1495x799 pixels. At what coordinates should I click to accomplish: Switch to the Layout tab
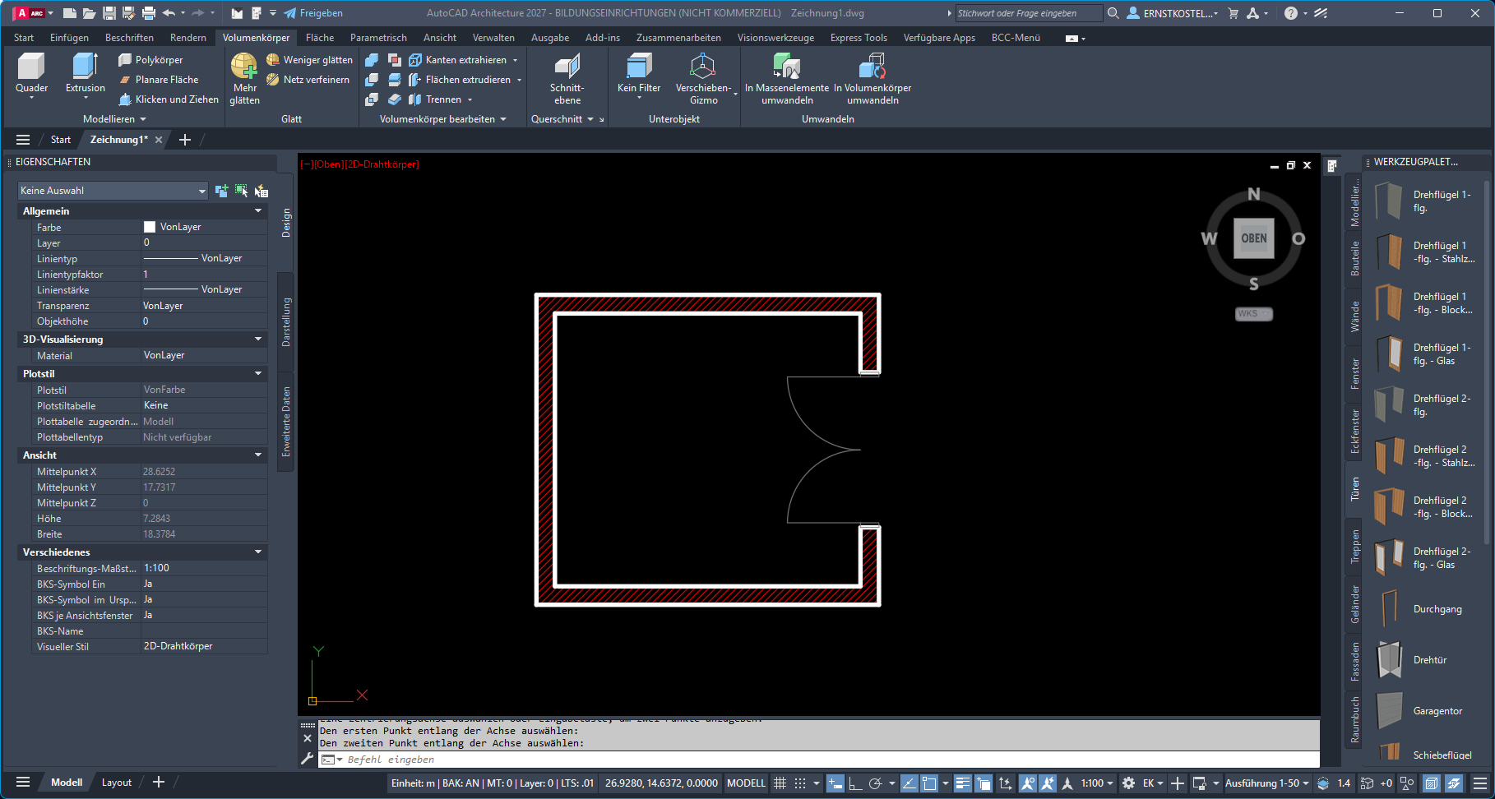tap(116, 783)
